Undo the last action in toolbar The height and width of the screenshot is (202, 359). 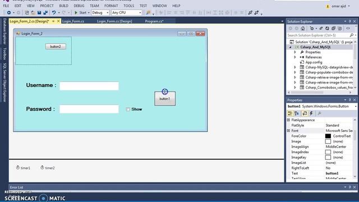(x=54, y=12)
